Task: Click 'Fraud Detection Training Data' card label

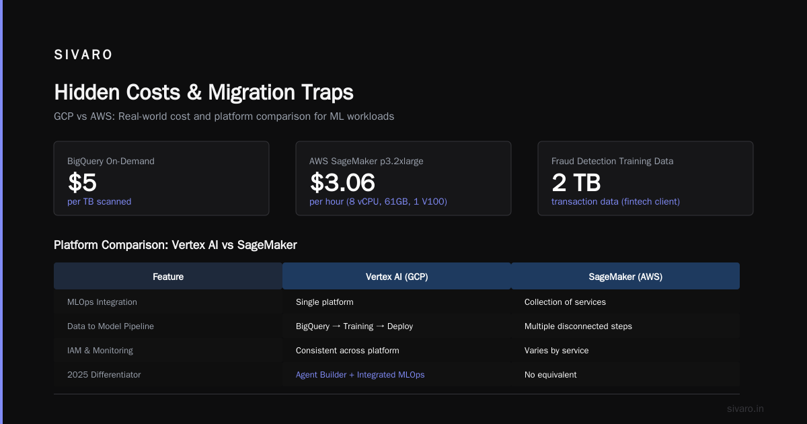Action: pyautogui.click(x=612, y=161)
